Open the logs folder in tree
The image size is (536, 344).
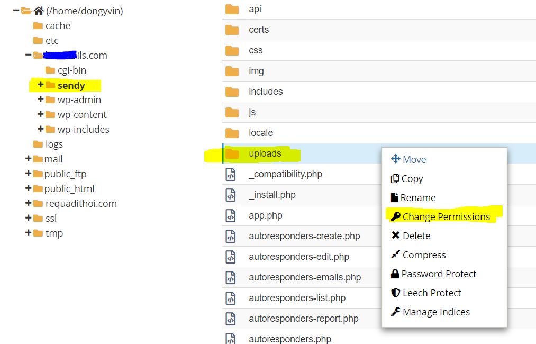pyautogui.click(x=53, y=144)
